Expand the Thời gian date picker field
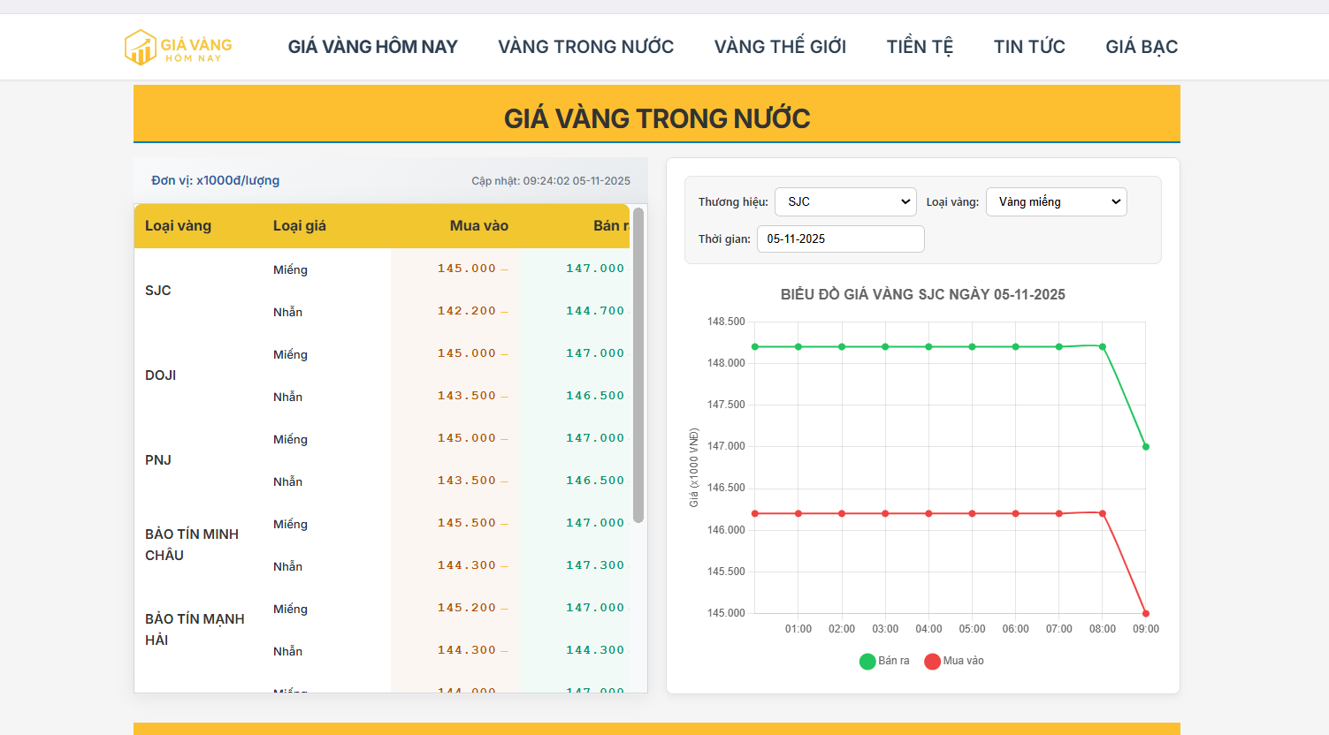The height and width of the screenshot is (735, 1329). click(x=840, y=239)
